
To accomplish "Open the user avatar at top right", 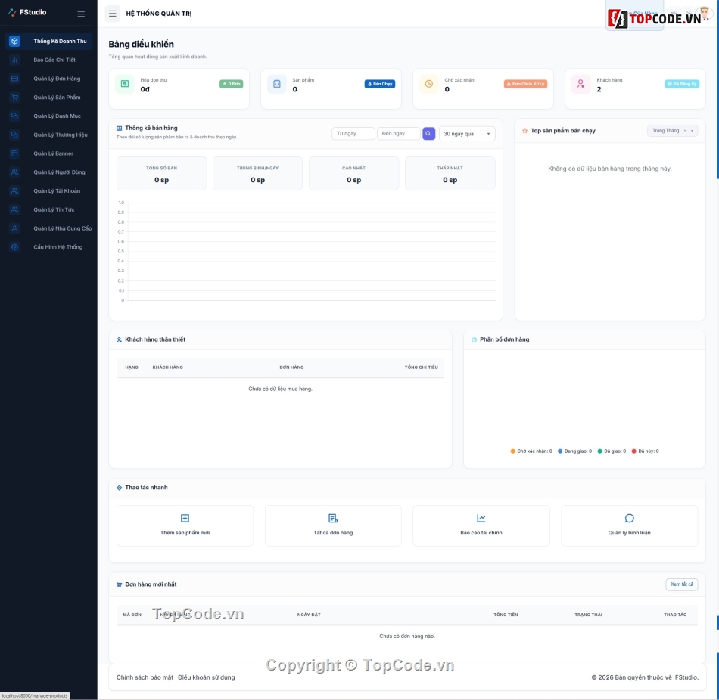I will coord(705,14).
